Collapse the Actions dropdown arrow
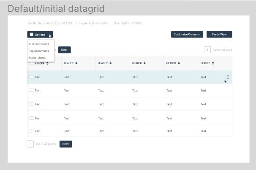The image size is (256, 170). point(49,35)
